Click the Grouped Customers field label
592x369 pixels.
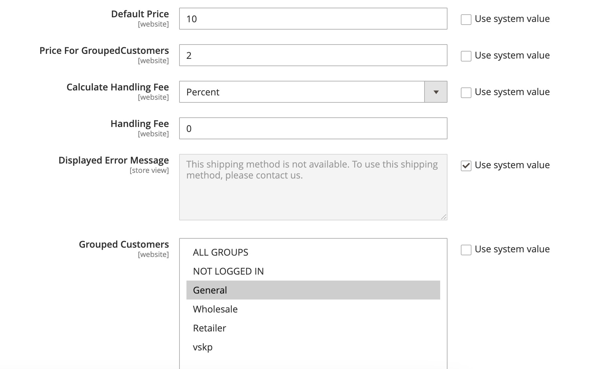(x=124, y=244)
